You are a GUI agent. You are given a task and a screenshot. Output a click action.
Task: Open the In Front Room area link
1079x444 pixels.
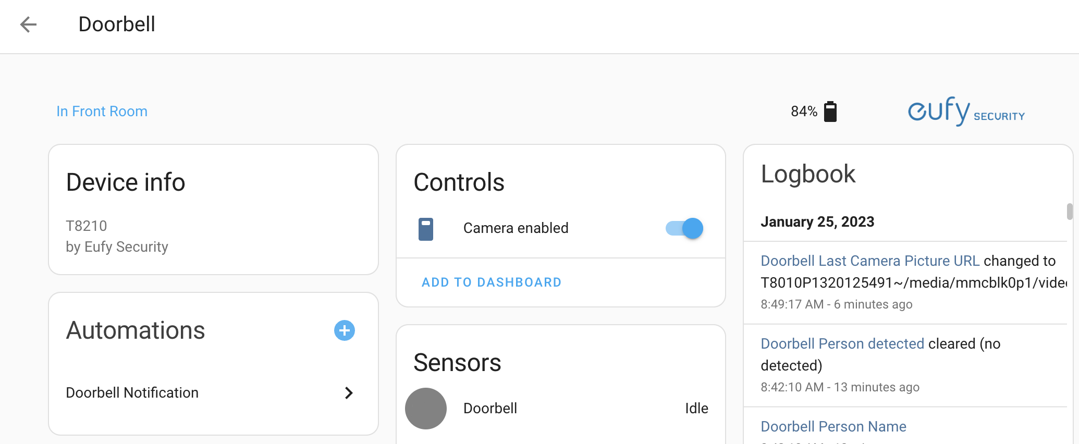pos(102,111)
